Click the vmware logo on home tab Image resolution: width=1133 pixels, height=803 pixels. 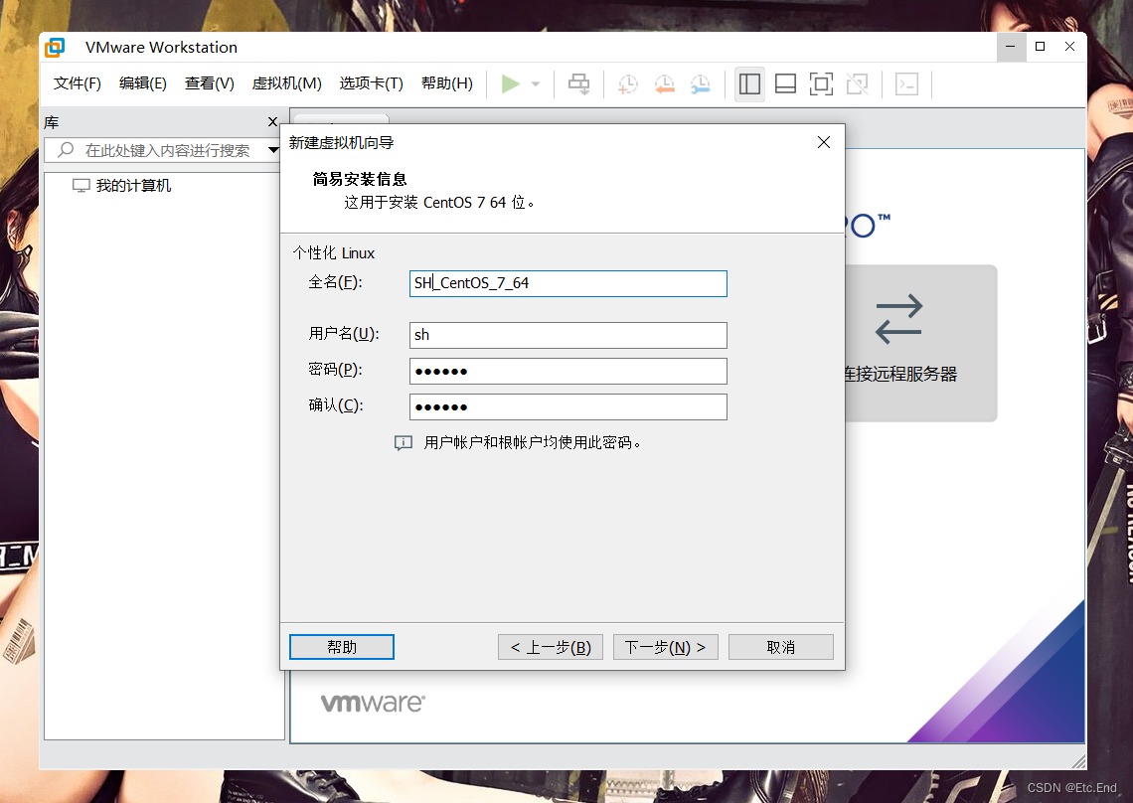tap(373, 704)
